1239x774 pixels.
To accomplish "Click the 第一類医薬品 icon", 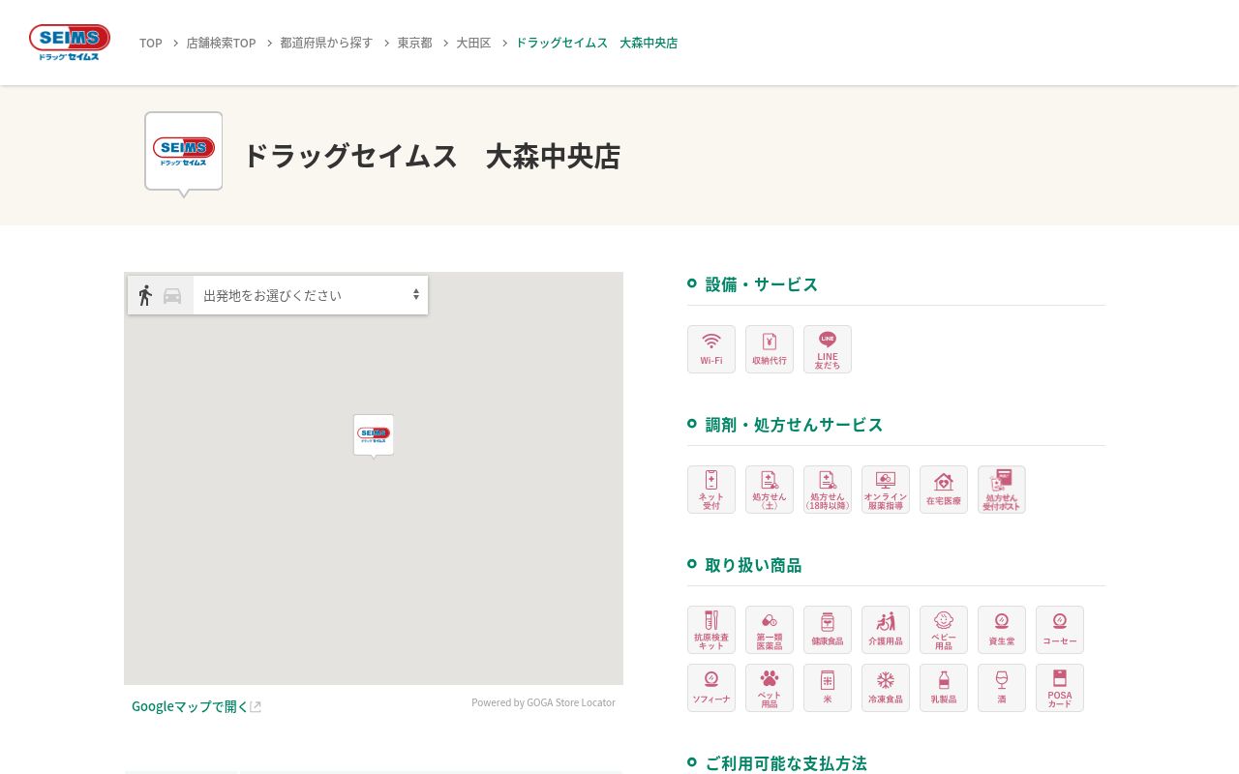I will 770,630.
